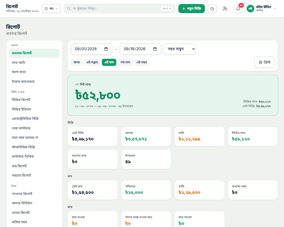This screenshot has height=227, width=284.
Task: Select the গত মাস date filter
Action: point(125,62)
